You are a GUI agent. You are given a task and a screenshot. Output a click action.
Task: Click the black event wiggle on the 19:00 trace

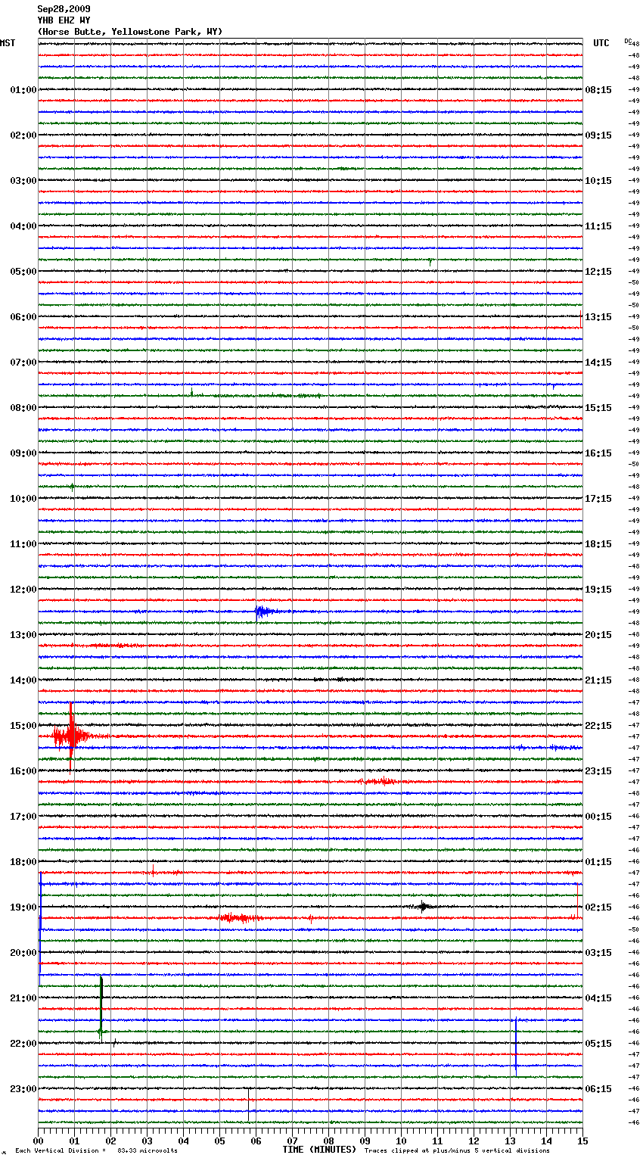424,906
